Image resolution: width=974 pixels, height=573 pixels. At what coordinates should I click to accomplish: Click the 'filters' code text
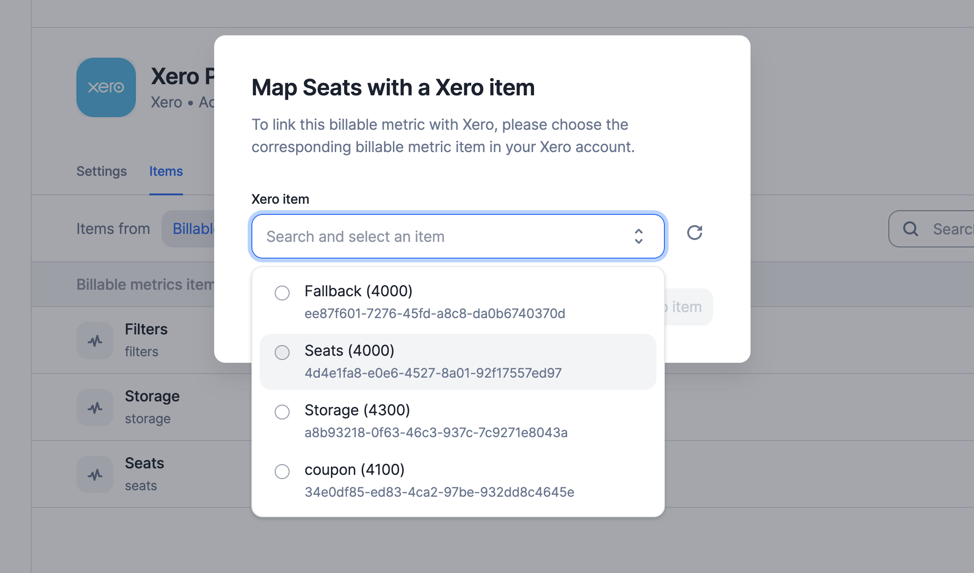pos(142,352)
